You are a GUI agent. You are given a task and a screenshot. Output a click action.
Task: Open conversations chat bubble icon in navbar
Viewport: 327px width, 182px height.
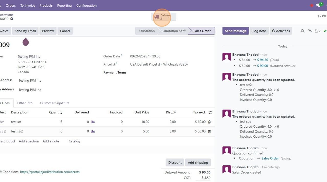(318, 5)
